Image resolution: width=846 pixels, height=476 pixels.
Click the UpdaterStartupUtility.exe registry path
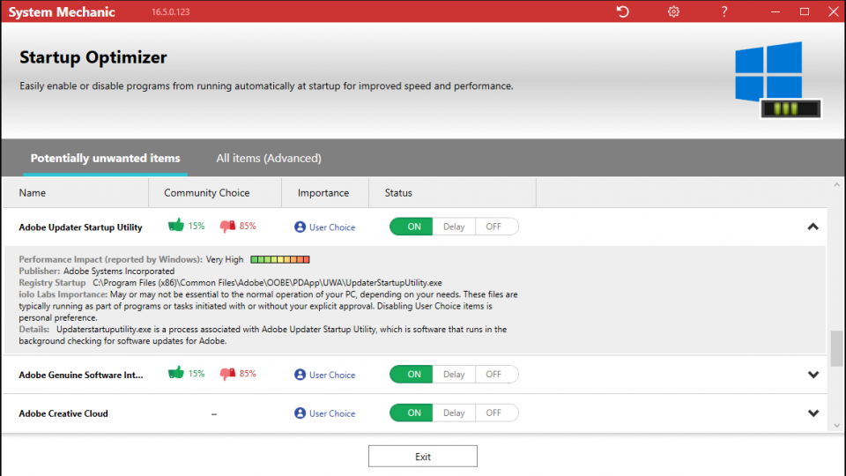coord(267,283)
